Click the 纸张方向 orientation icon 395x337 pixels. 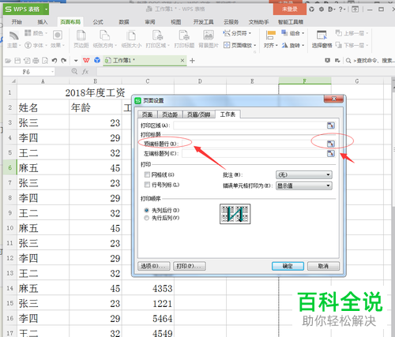[104, 36]
